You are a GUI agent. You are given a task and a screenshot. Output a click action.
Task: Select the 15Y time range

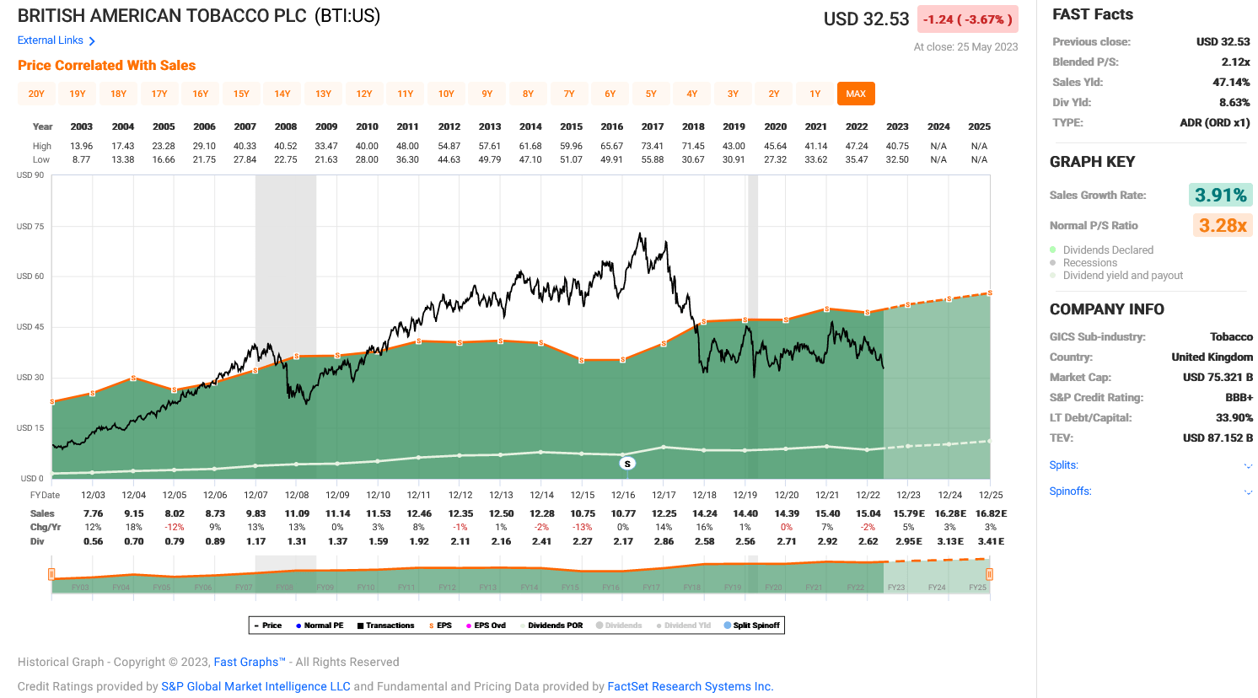pyautogui.click(x=241, y=94)
